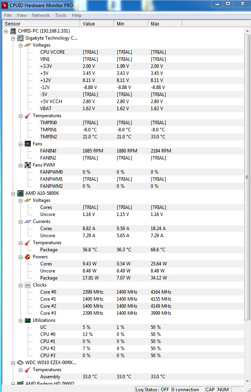
Task: Click the CPUID app icon in title bar
Action: click(4, 5)
